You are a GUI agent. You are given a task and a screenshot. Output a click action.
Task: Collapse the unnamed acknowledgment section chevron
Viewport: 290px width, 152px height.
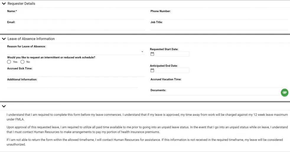(4, 106)
